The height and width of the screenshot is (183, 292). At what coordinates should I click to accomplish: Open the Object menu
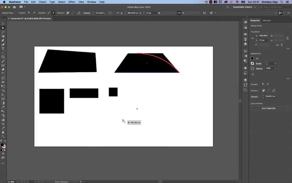coord(42,2)
